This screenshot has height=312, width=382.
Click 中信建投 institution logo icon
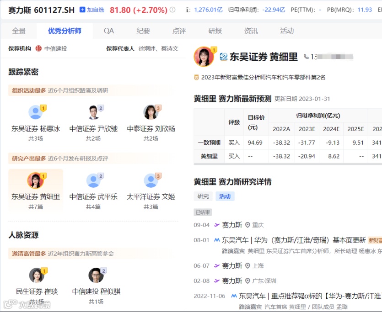click(x=38, y=48)
